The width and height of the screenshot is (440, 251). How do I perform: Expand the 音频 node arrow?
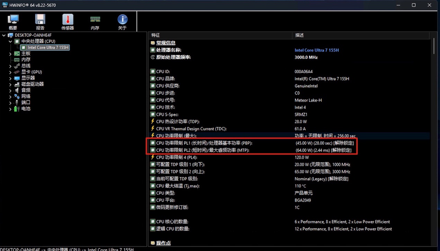click(x=10, y=90)
